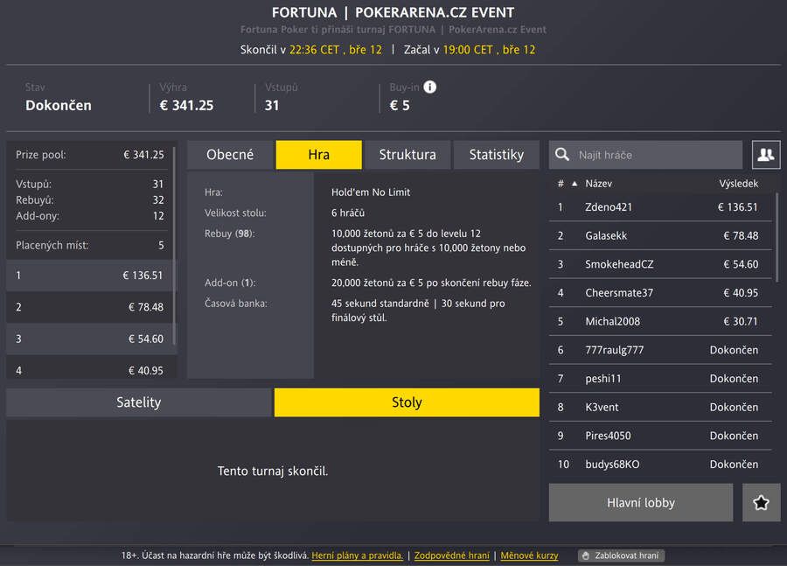Viewport: 787px width, 566px height.
Task: Select player SmokeheadCZ row
Action: (660, 264)
